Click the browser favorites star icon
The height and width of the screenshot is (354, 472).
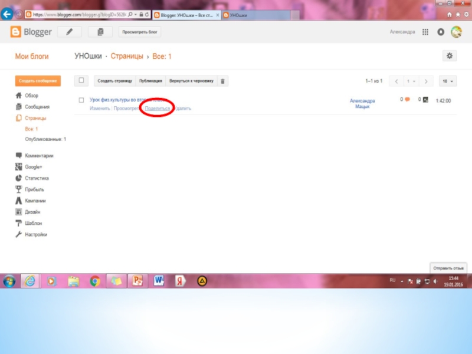click(x=458, y=14)
